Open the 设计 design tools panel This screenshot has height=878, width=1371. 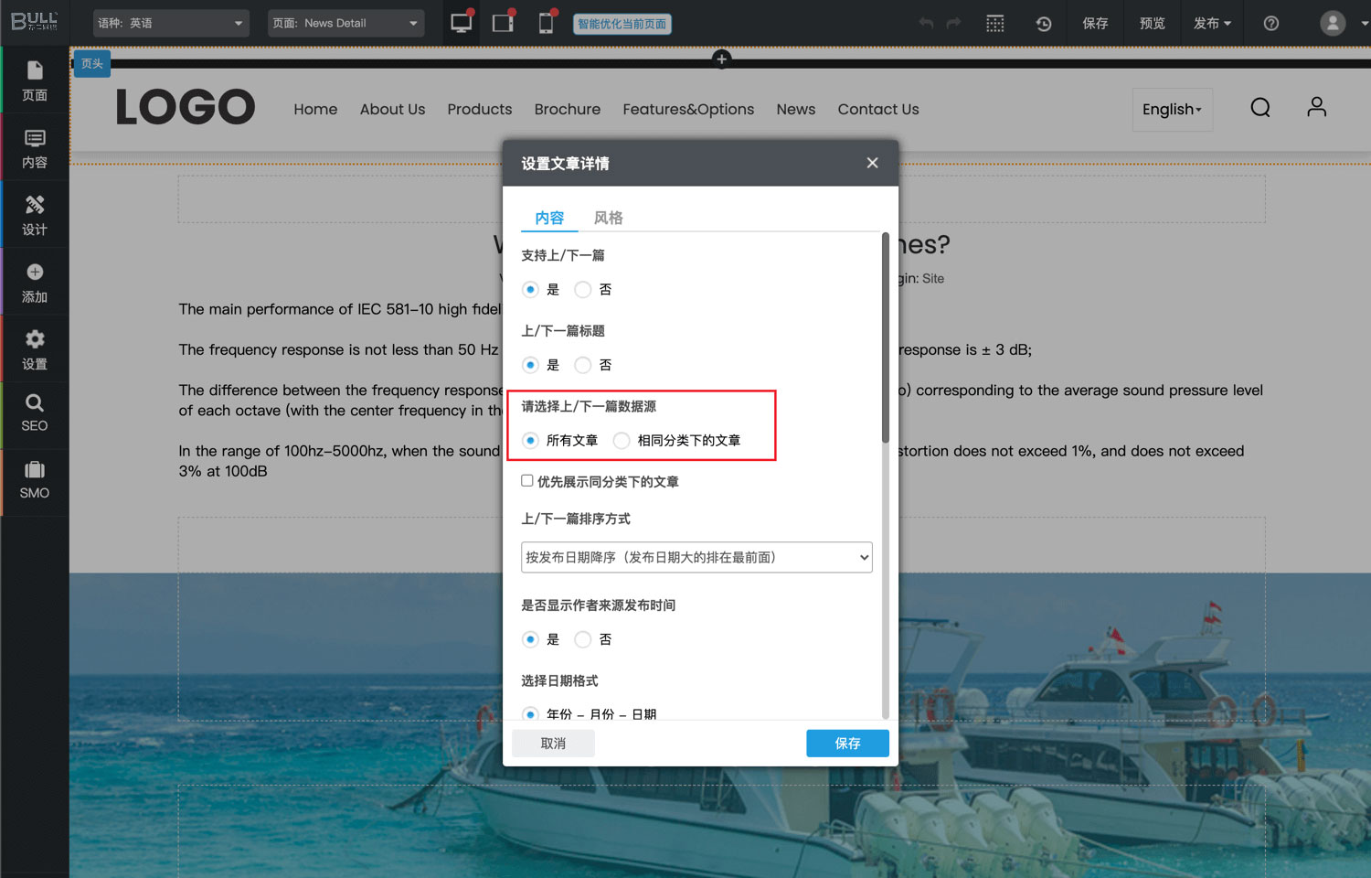pos(35,215)
